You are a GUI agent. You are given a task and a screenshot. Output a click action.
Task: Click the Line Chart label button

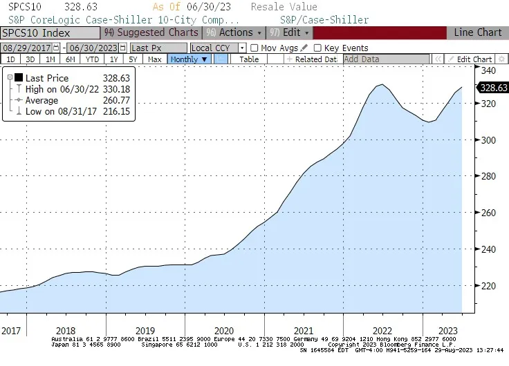[477, 32]
